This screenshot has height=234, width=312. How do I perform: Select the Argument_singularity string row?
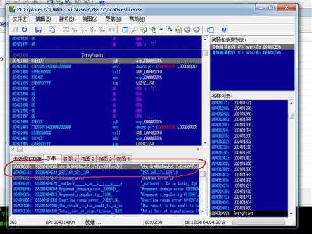(106, 194)
